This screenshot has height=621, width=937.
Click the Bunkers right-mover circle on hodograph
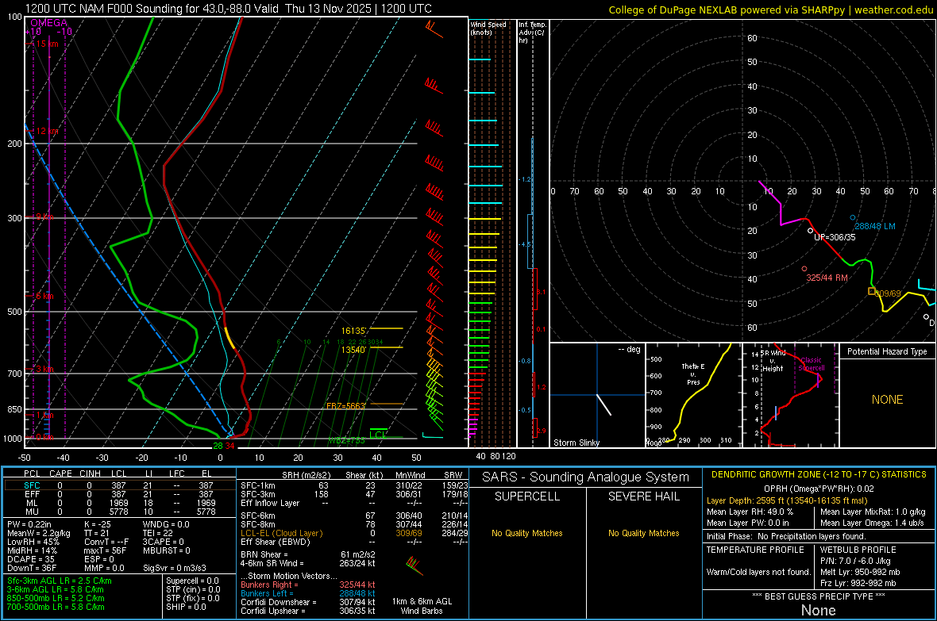(804, 270)
